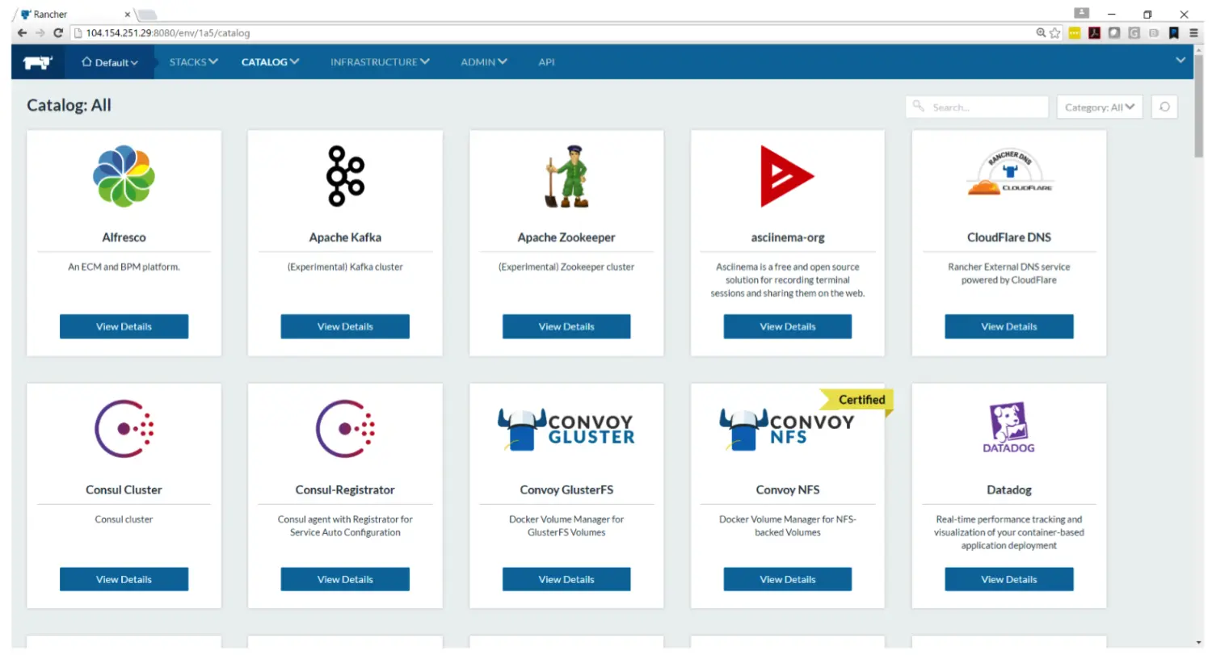Click the zoom magnifier icon in address bar

pos(1041,33)
